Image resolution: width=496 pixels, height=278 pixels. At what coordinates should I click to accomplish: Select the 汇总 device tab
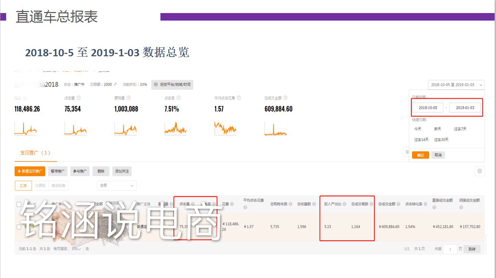point(23,185)
